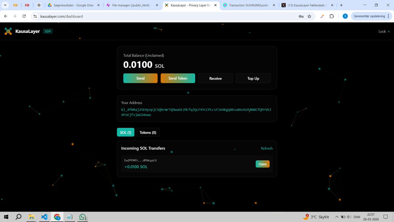This screenshot has width=394, height=222.
Task: Click the Lock link
Action: coord(382,32)
